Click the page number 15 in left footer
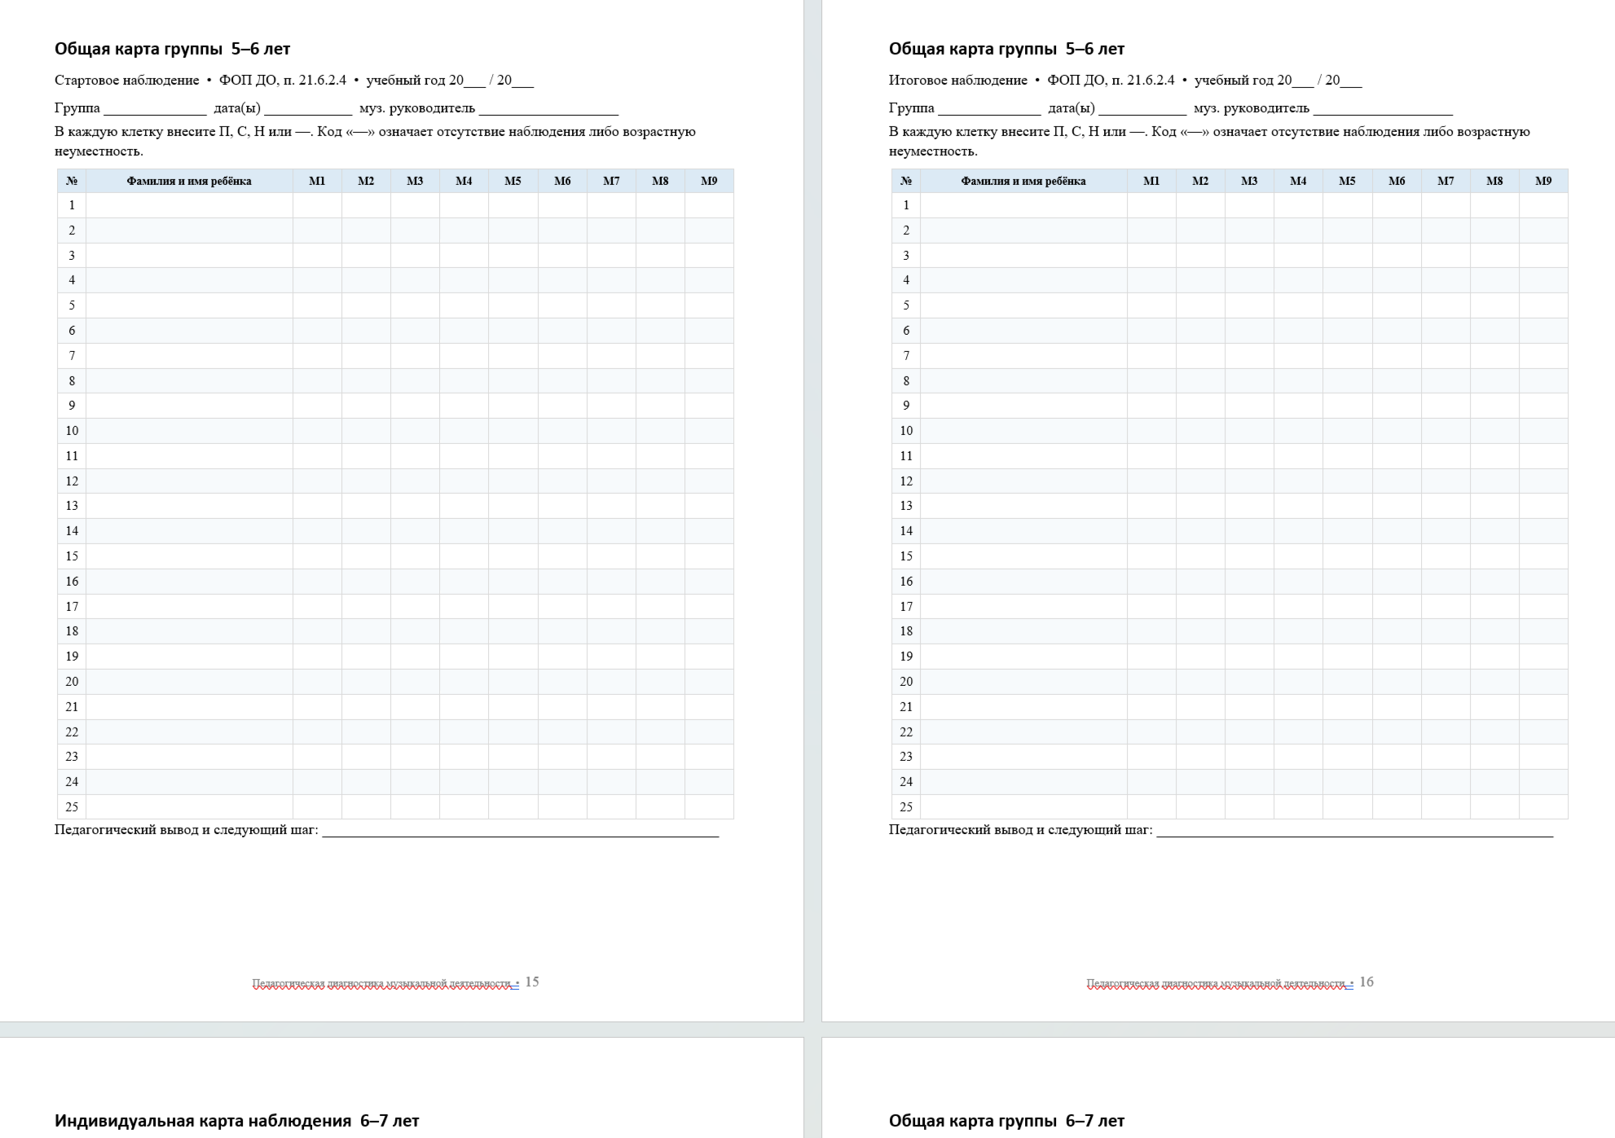 click(532, 982)
